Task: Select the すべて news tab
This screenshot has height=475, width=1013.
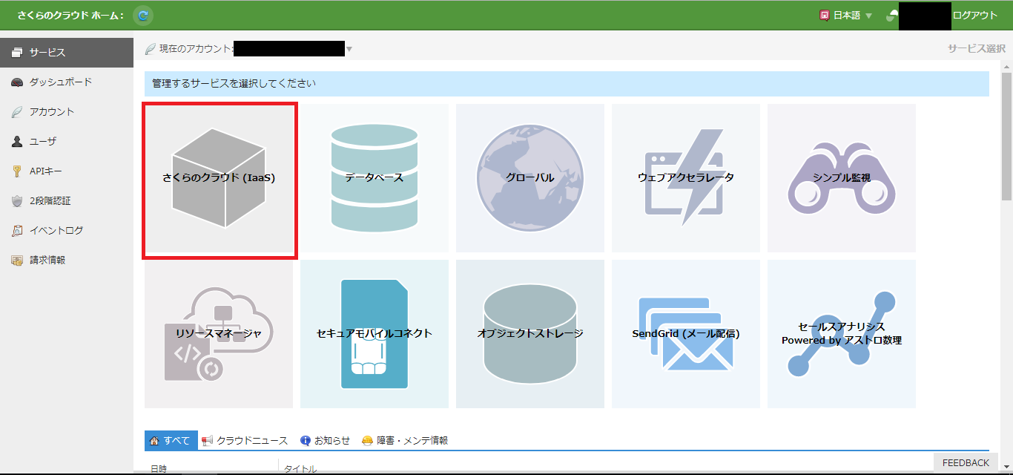Action: (x=171, y=440)
